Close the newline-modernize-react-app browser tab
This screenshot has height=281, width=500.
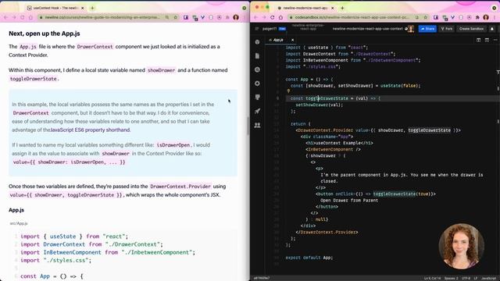pyautogui.click(x=332, y=8)
